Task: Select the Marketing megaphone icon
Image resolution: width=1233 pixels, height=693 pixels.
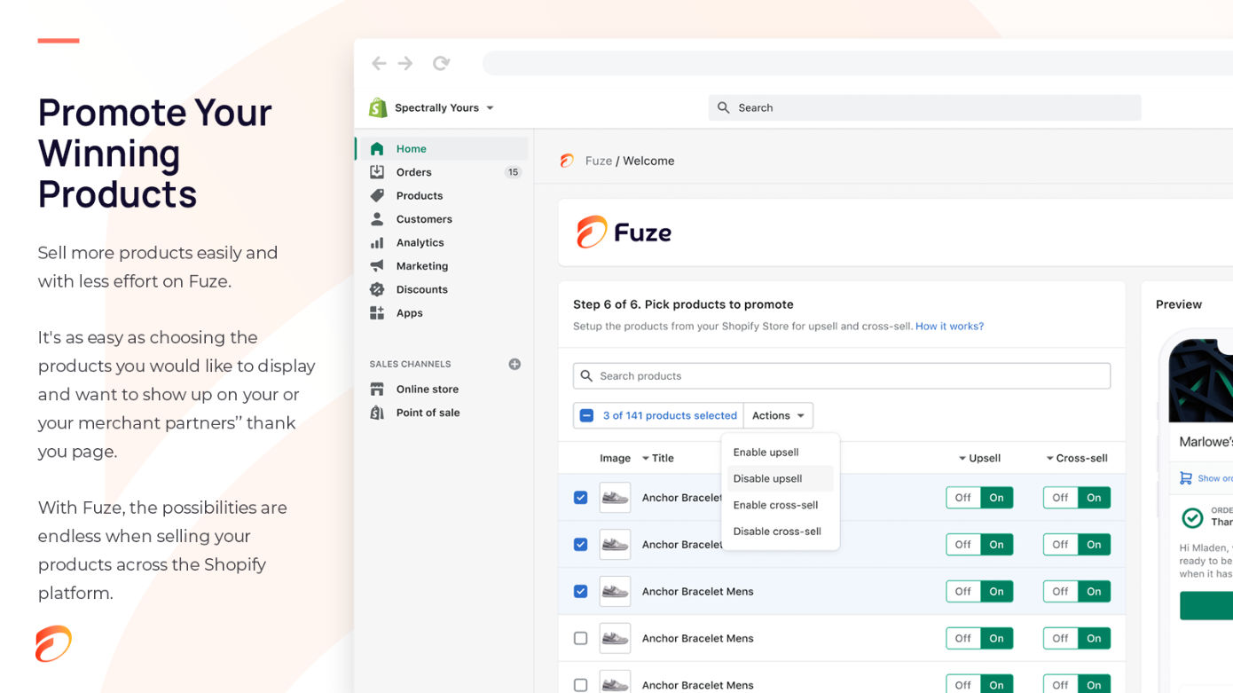Action: pos(376,265)
